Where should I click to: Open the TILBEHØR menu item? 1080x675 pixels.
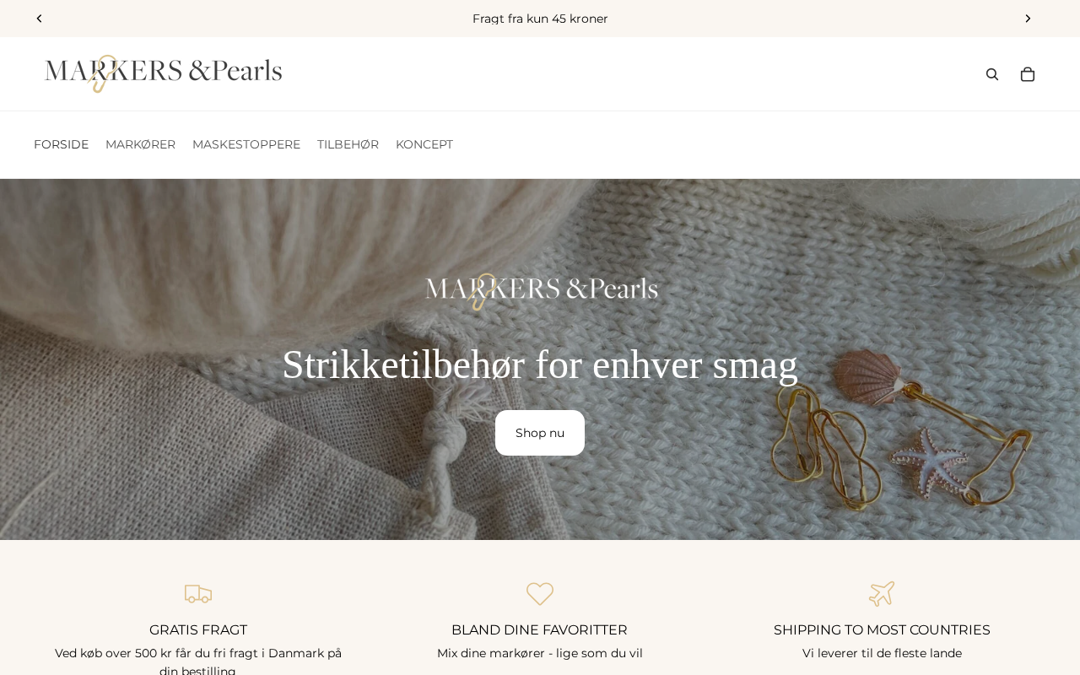pos(348,144)
